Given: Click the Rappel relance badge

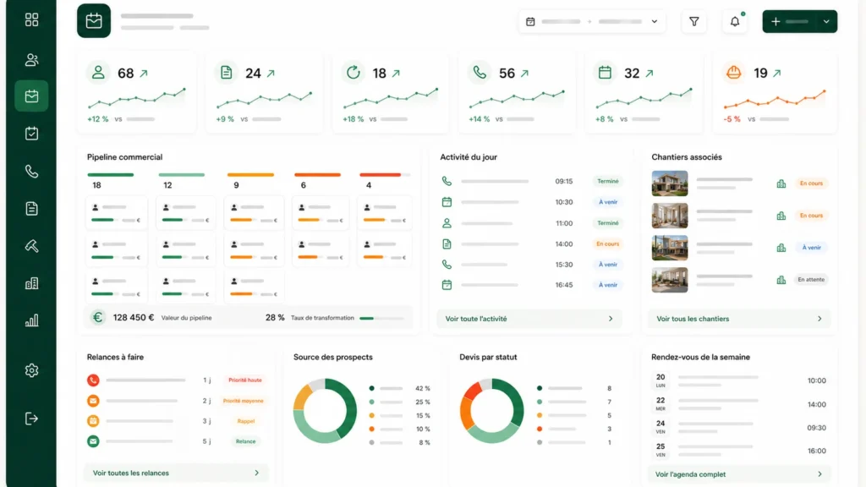Looking at the screenshot, I should (x=246, y=421).
